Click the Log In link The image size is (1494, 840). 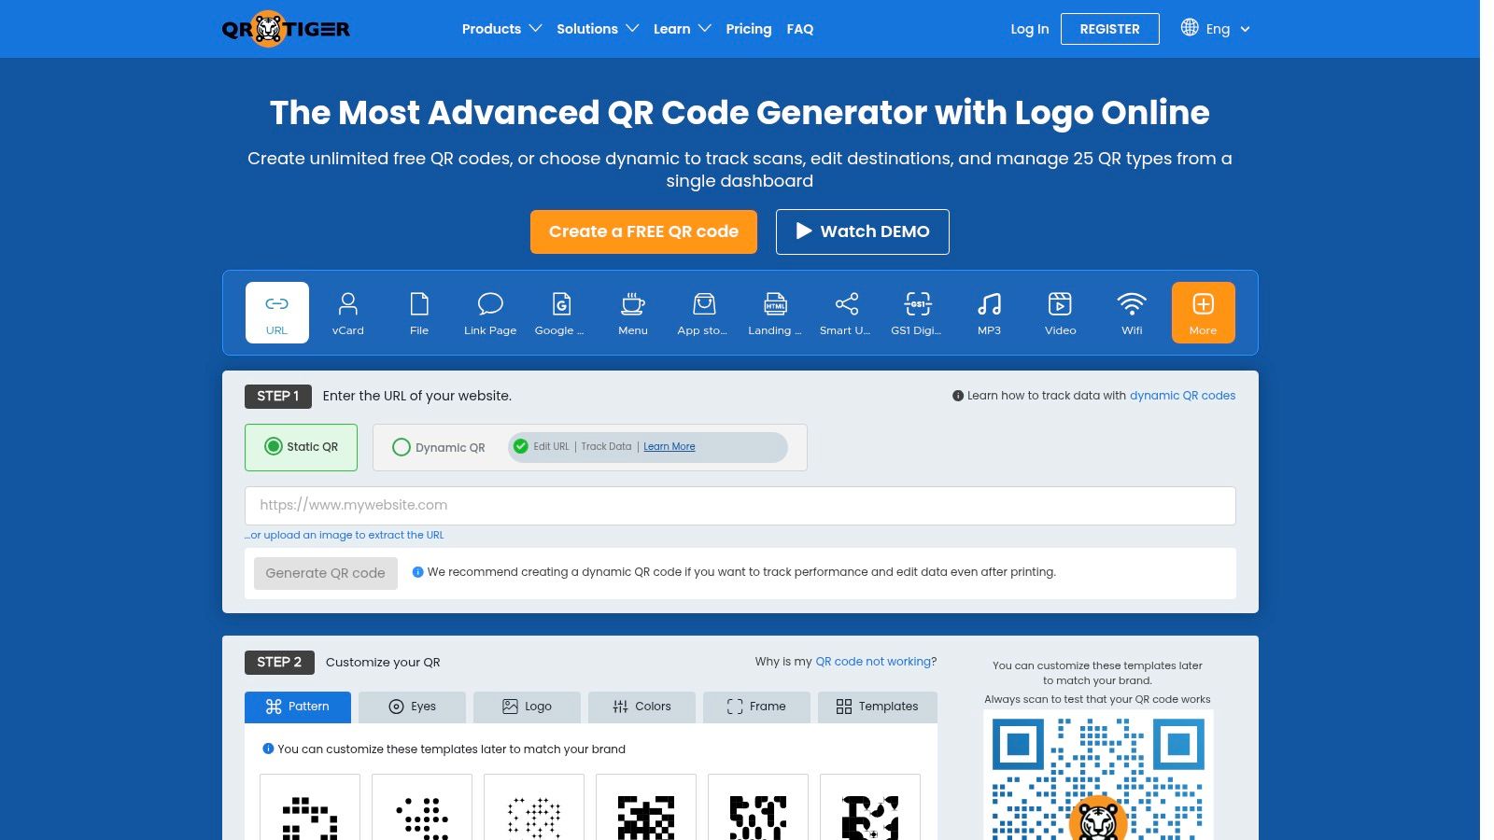(x=1029, y=29)
